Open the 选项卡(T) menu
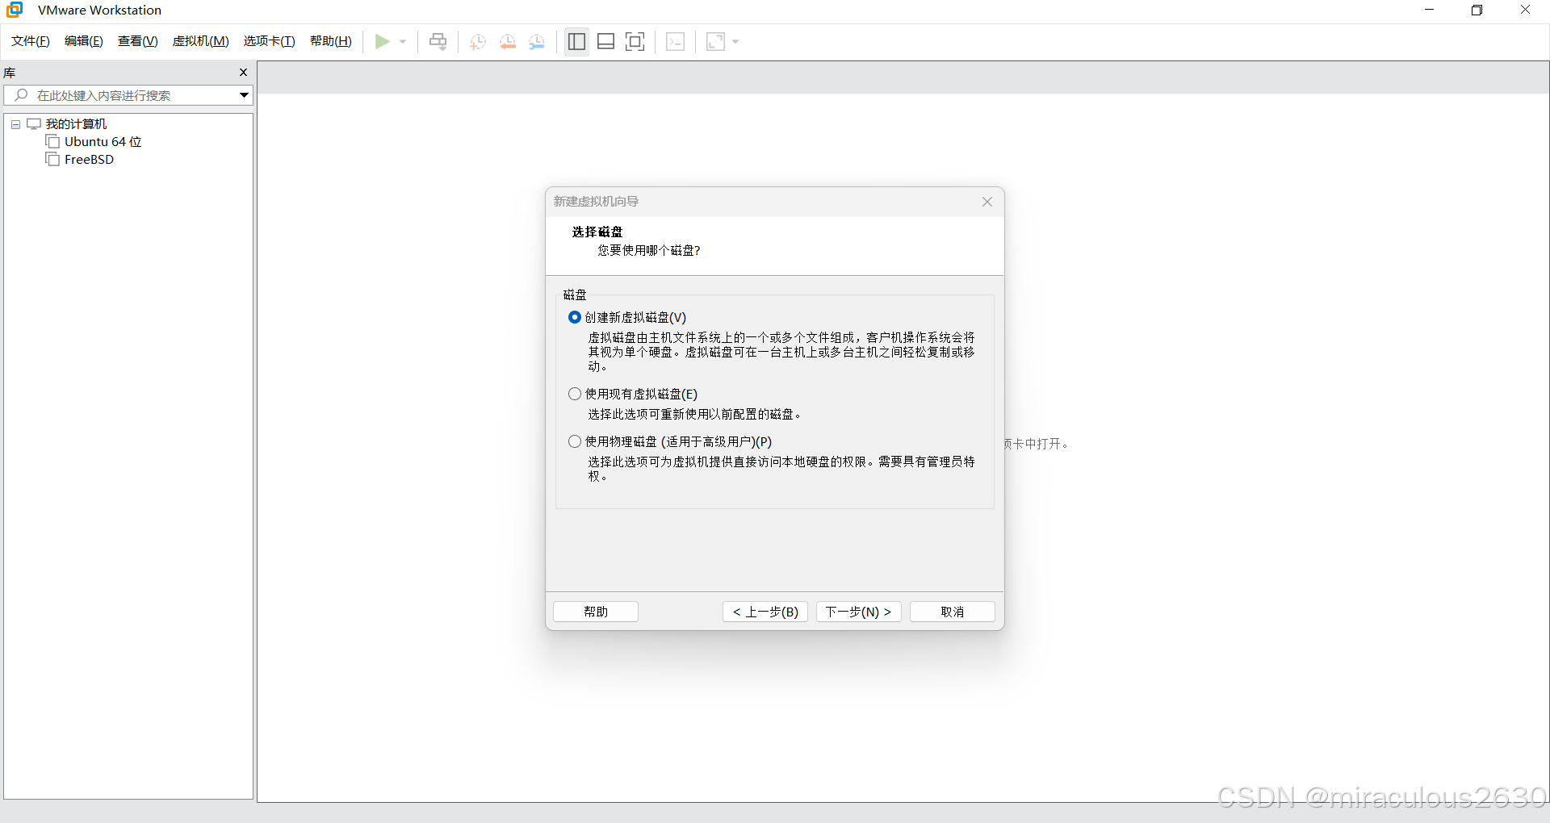 270,41
